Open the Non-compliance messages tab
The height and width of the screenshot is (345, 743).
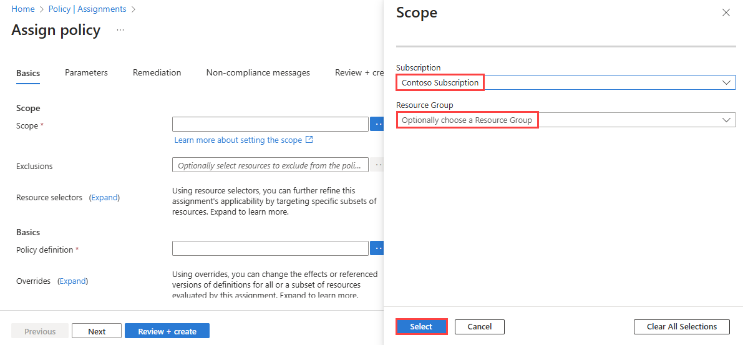pyautogui.click(x=258, y=72)
